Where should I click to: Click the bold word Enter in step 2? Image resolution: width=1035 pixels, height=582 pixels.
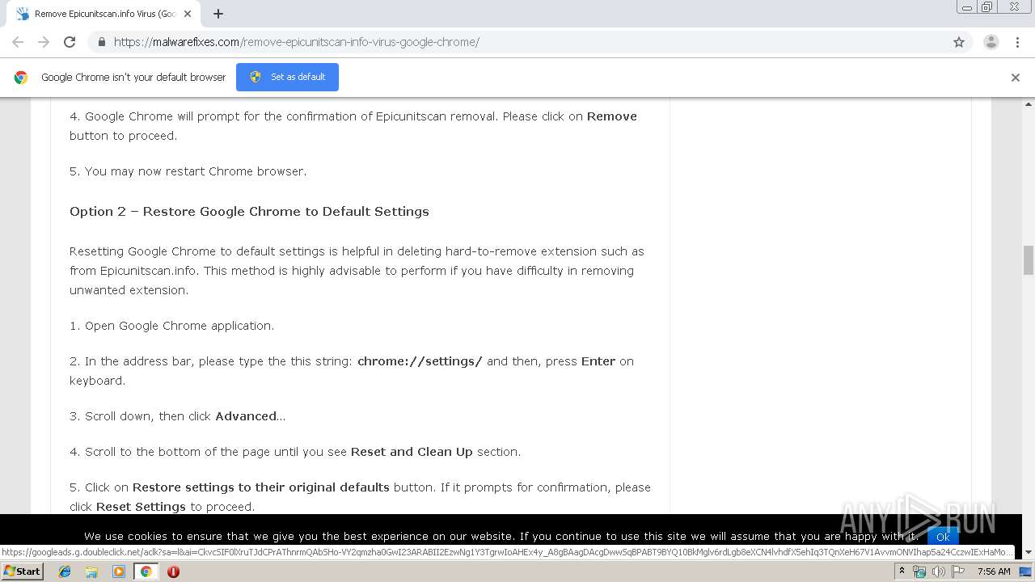pyautogui.click(x=598, y=361)
